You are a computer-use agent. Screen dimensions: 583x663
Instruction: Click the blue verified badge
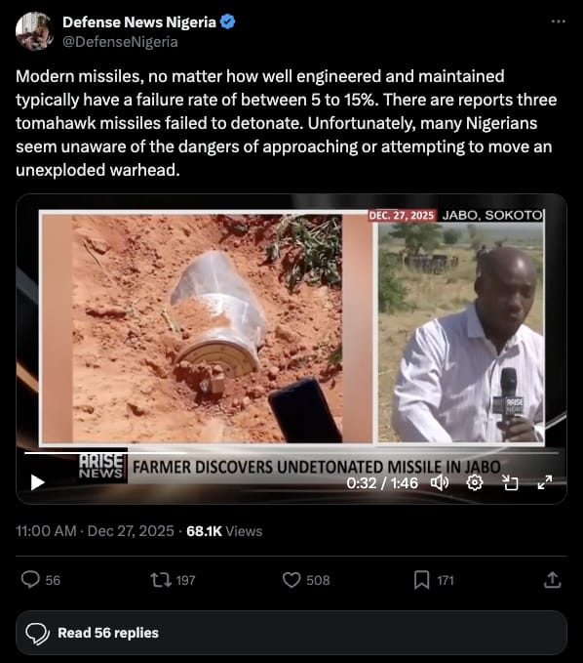coord(228,21)
